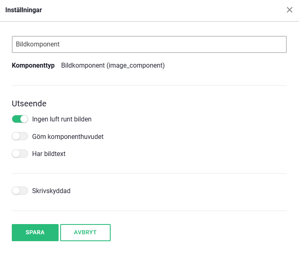Image resolution: width=299 pixels, height=253 pixels.
Task: Cancel changes with the Avbryt button
Action: point(85,233)
